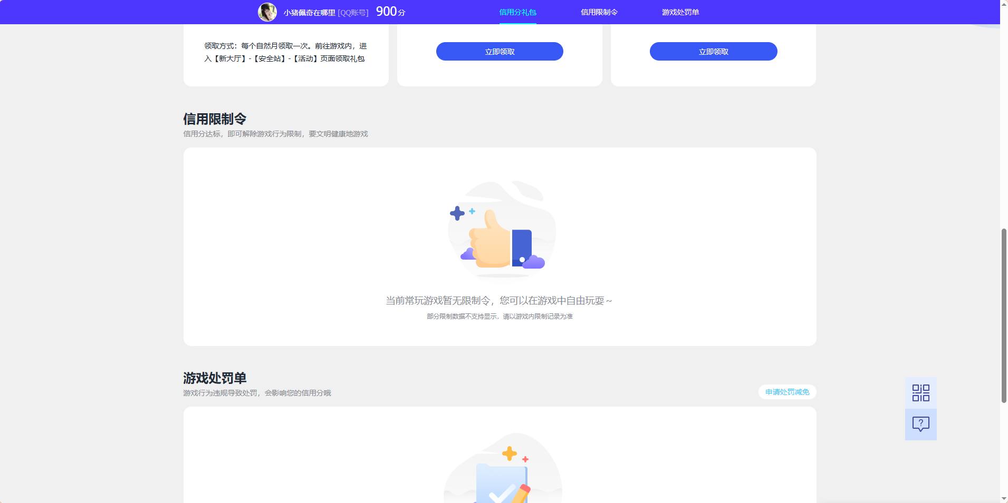Switch to 游戏处罚单 tab
This screenshot has width=1008, height=503.
680,12
